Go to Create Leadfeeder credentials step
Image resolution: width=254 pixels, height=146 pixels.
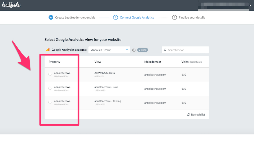(75, 18)
